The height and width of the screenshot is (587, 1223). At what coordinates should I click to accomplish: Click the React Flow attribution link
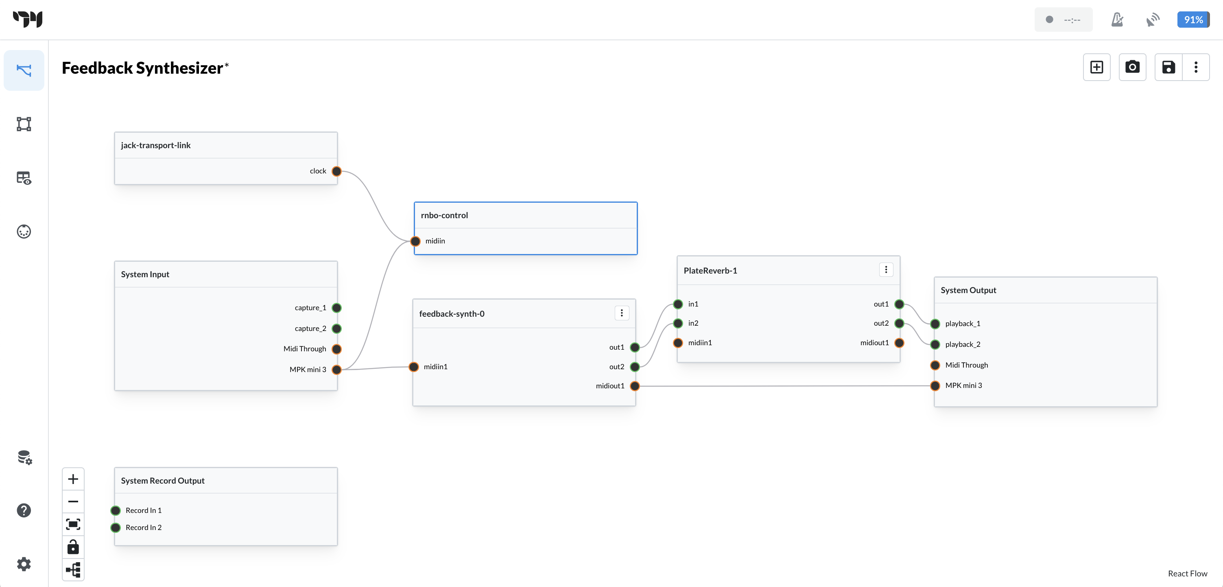coord(1187,573)
